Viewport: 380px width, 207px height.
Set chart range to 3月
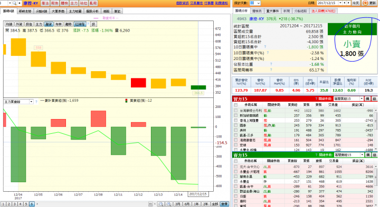pos(178,204)
